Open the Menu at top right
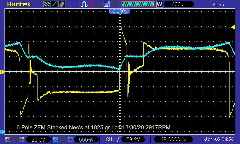 [x=218, y=4]
